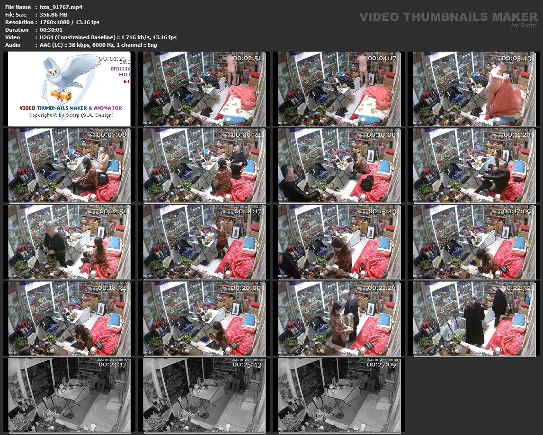Click the AAC (LC) audio info line
The height and width of the screenshot is (435, 543).
(x=98, y=45)
